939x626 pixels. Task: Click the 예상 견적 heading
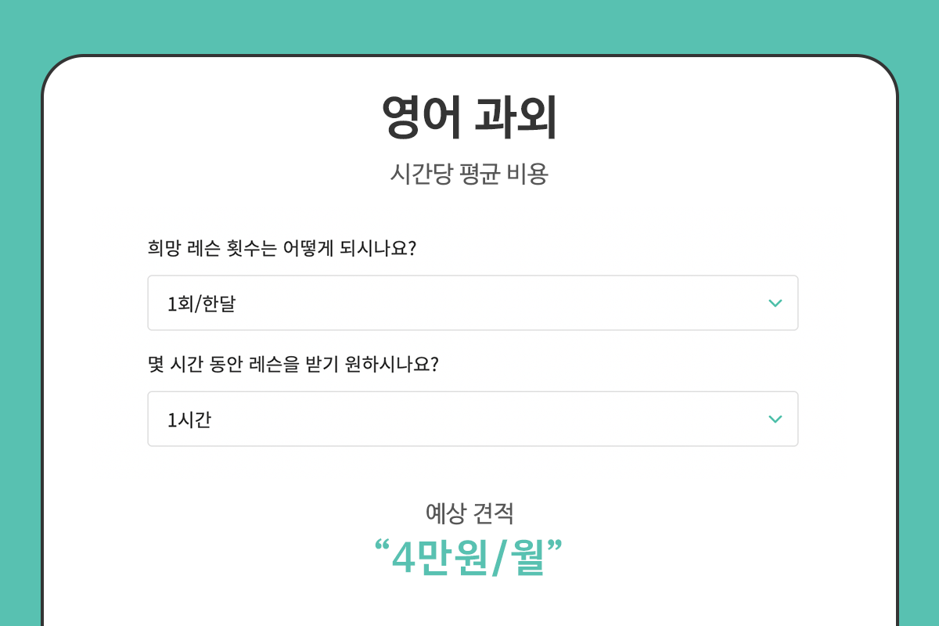(x=469, y=511)
